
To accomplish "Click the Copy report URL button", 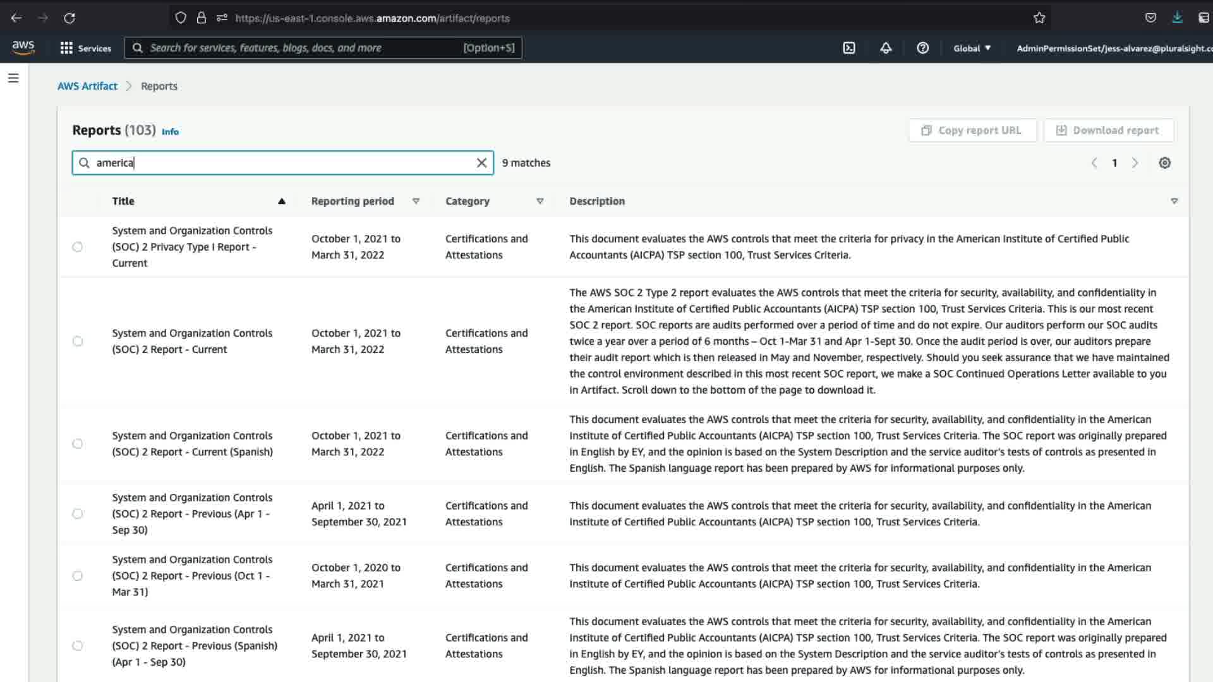I will (972, 130).
